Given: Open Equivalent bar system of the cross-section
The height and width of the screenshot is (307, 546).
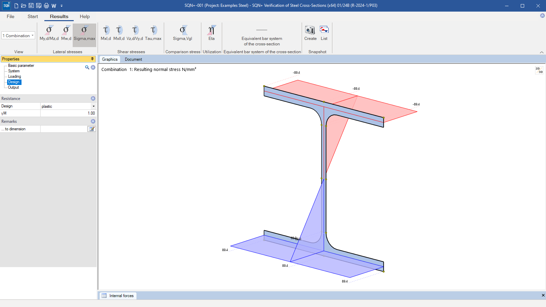Looking at the screenshot, I should 262,36.
